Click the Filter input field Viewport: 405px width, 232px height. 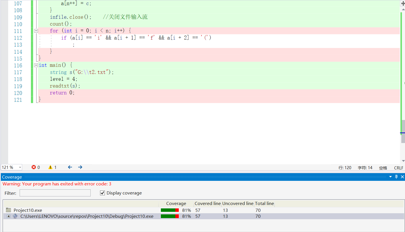point(55,193)
